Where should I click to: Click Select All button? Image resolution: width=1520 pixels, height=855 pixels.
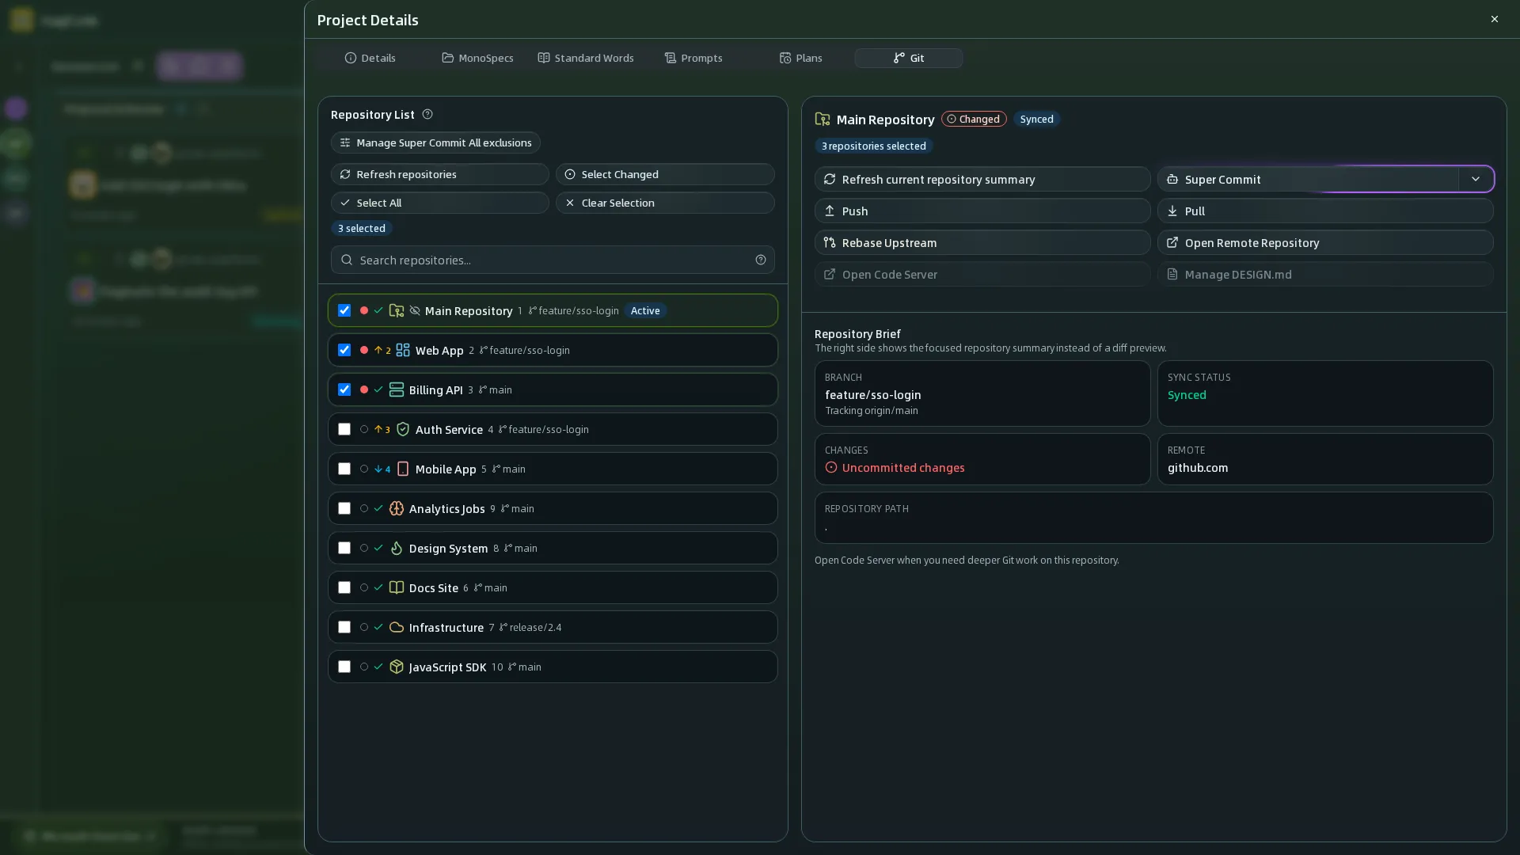440,203
